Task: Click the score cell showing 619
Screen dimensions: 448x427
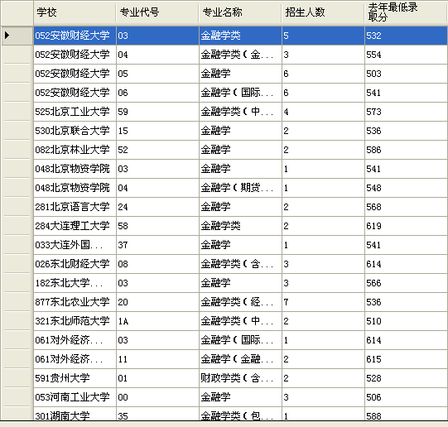Action: coord(406,226)
